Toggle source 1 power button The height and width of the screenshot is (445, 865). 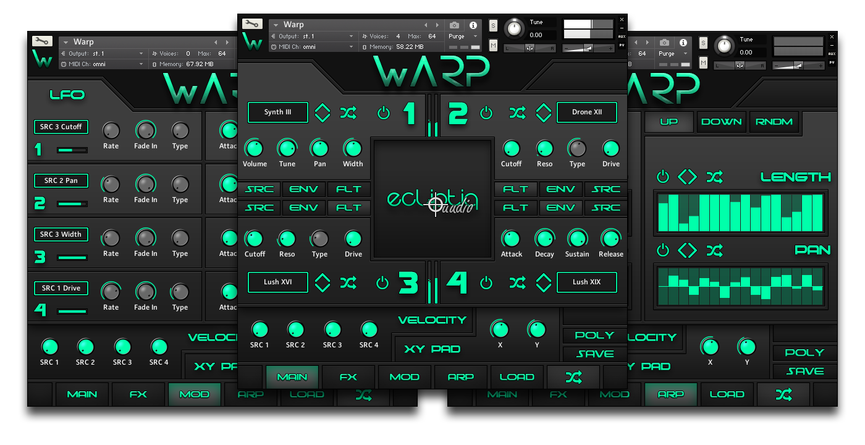click(384, 112)
